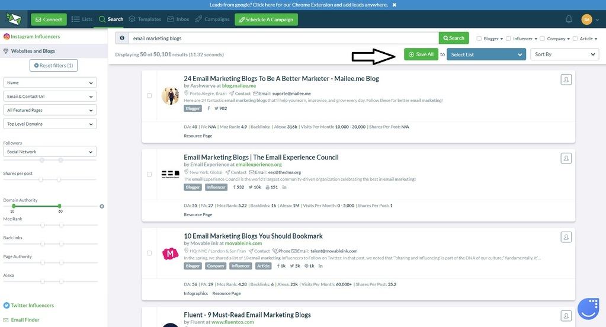Open the Inbox tab
The image size is (606, 327).
tap(178, 19)
